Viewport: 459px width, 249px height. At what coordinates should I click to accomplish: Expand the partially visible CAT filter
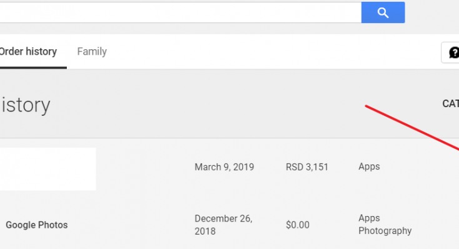(x=450, y=103)
